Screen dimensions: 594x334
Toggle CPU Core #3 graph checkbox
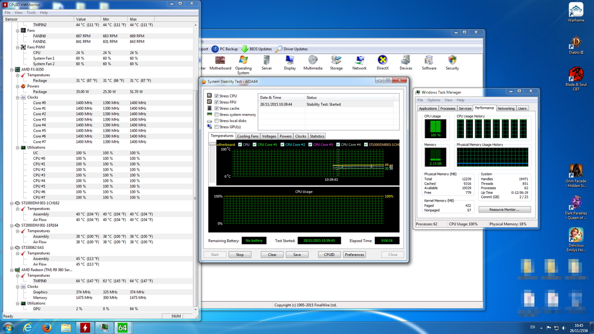(x=310, y=145)
